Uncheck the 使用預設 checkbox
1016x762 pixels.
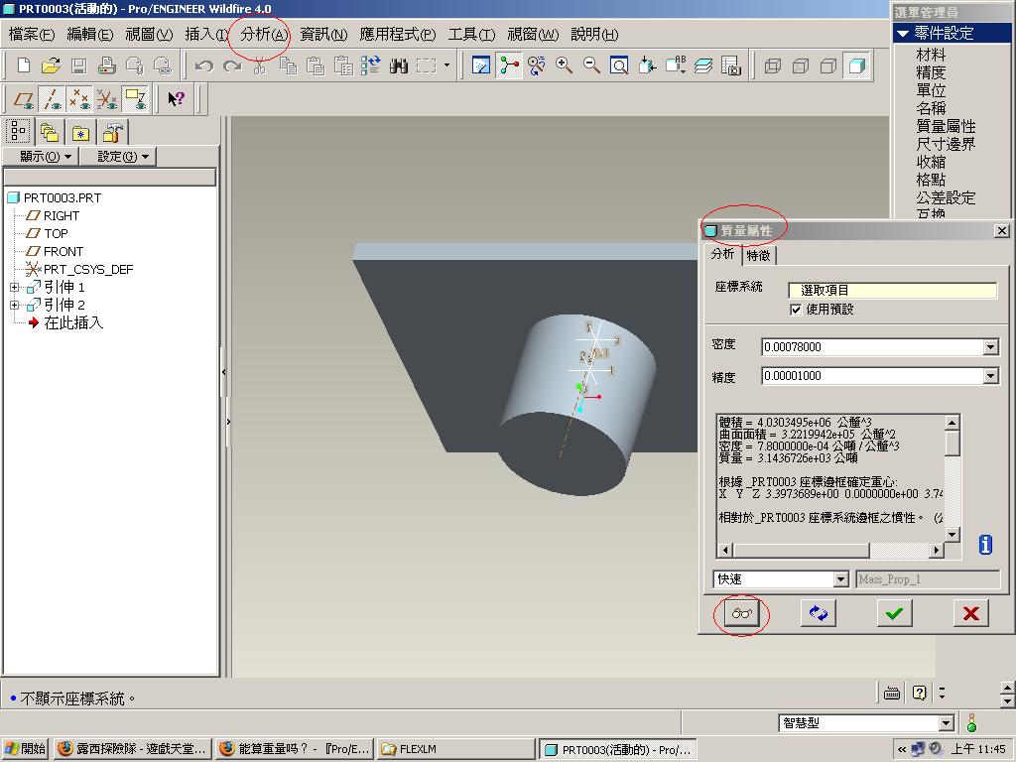(x=796, y=310)
